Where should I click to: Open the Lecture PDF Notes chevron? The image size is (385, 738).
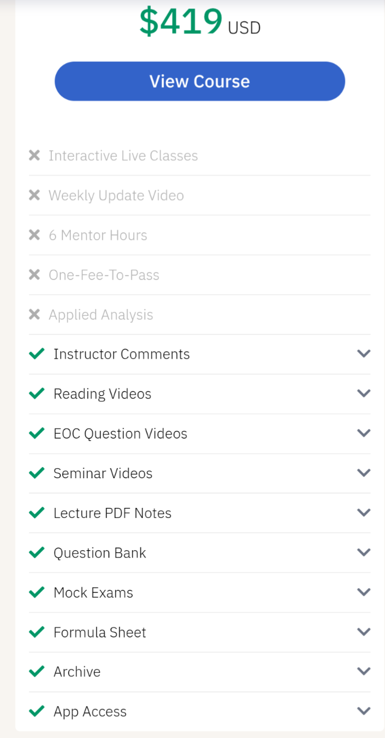coord(363,512)
